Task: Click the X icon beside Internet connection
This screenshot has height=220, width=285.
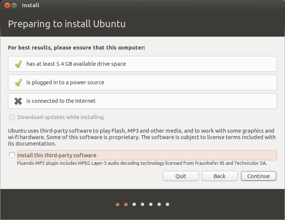Action: [18, 101]
